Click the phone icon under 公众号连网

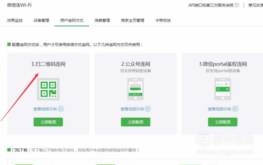136,89
